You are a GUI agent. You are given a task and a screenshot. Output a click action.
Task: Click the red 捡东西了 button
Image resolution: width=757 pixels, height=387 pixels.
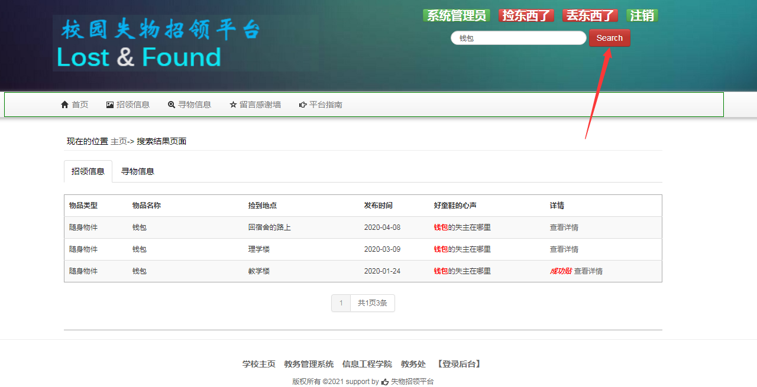pos(526,16)
